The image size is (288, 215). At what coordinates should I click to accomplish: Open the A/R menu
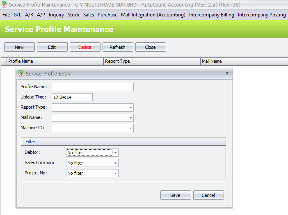point(29,15)
